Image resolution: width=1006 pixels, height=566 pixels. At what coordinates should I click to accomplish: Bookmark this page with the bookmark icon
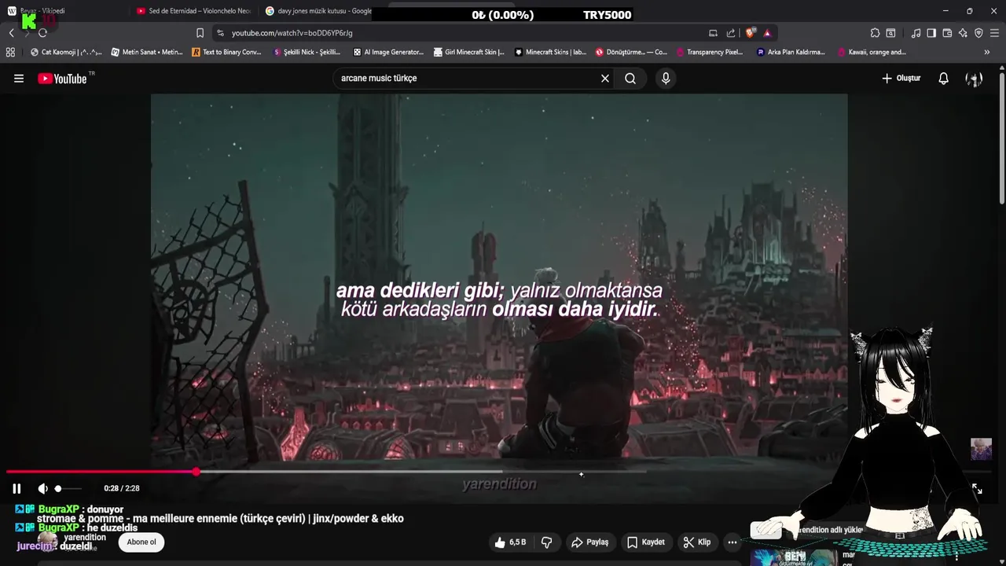pyautogui.click(x=200, y=33)
